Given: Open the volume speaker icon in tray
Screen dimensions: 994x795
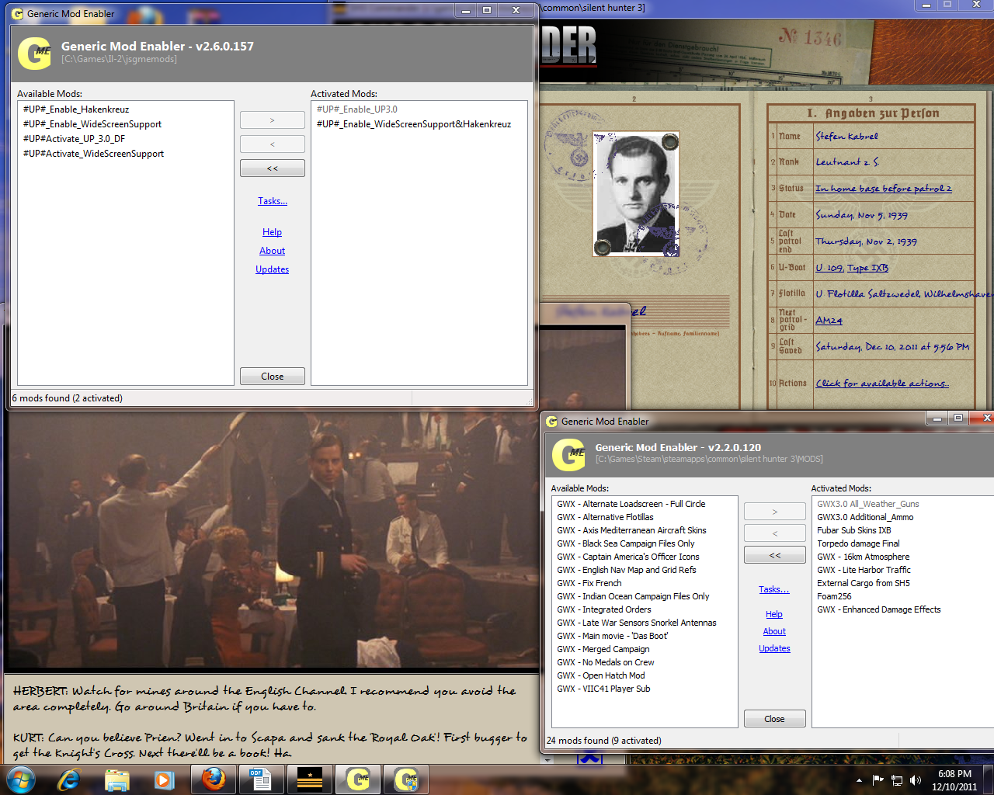Looking at the screenshot, I should tap(916, 780).
